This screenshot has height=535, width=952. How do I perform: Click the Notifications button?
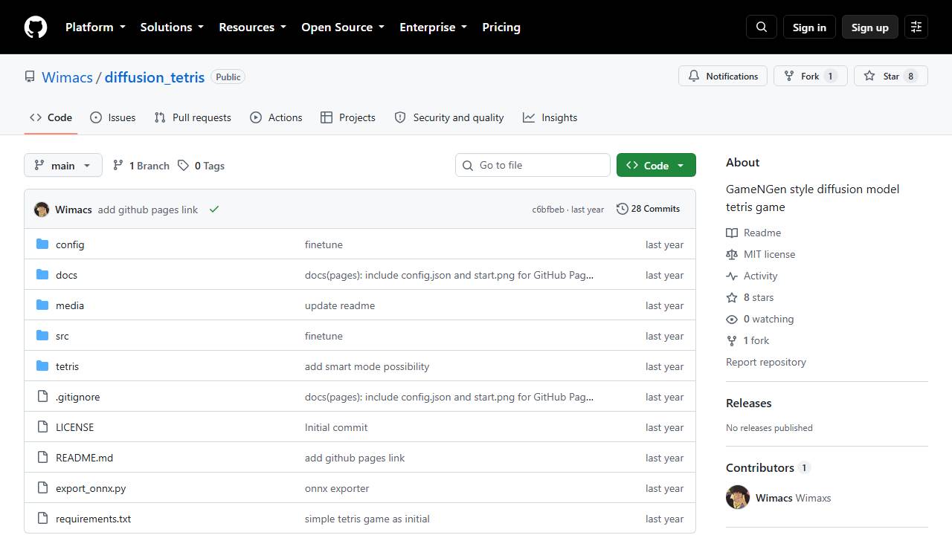pyautogui.click(x=723, y=76)
